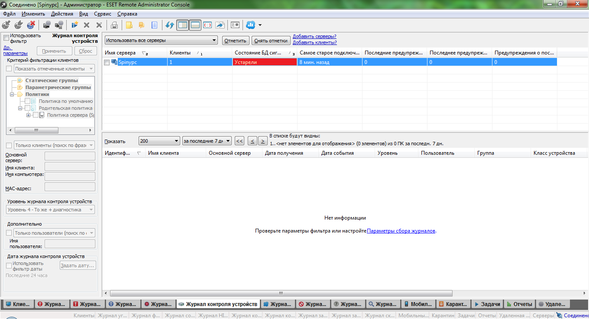Open the 'Уровень 4' log level dropdown

point(50,210)
